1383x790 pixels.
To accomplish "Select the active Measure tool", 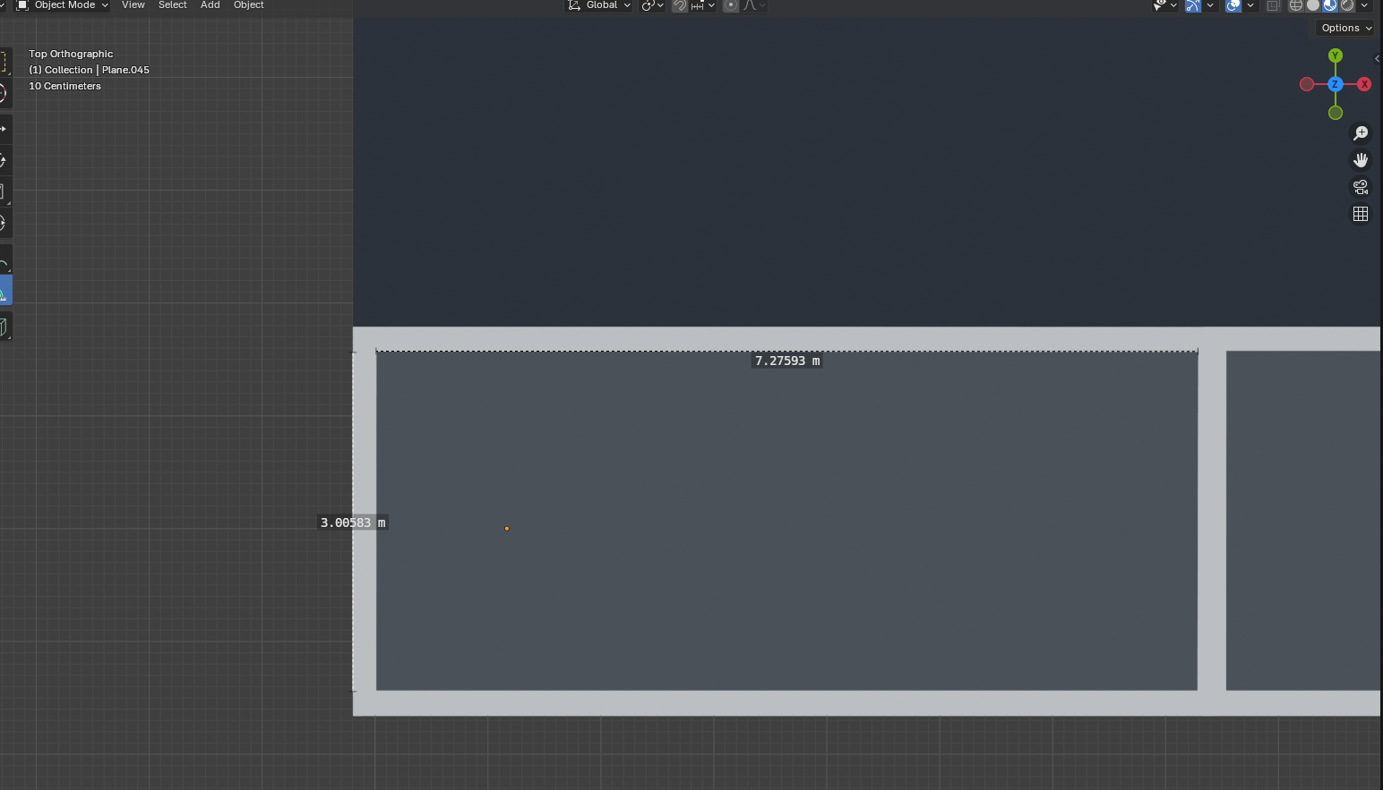I will (4, 292).
